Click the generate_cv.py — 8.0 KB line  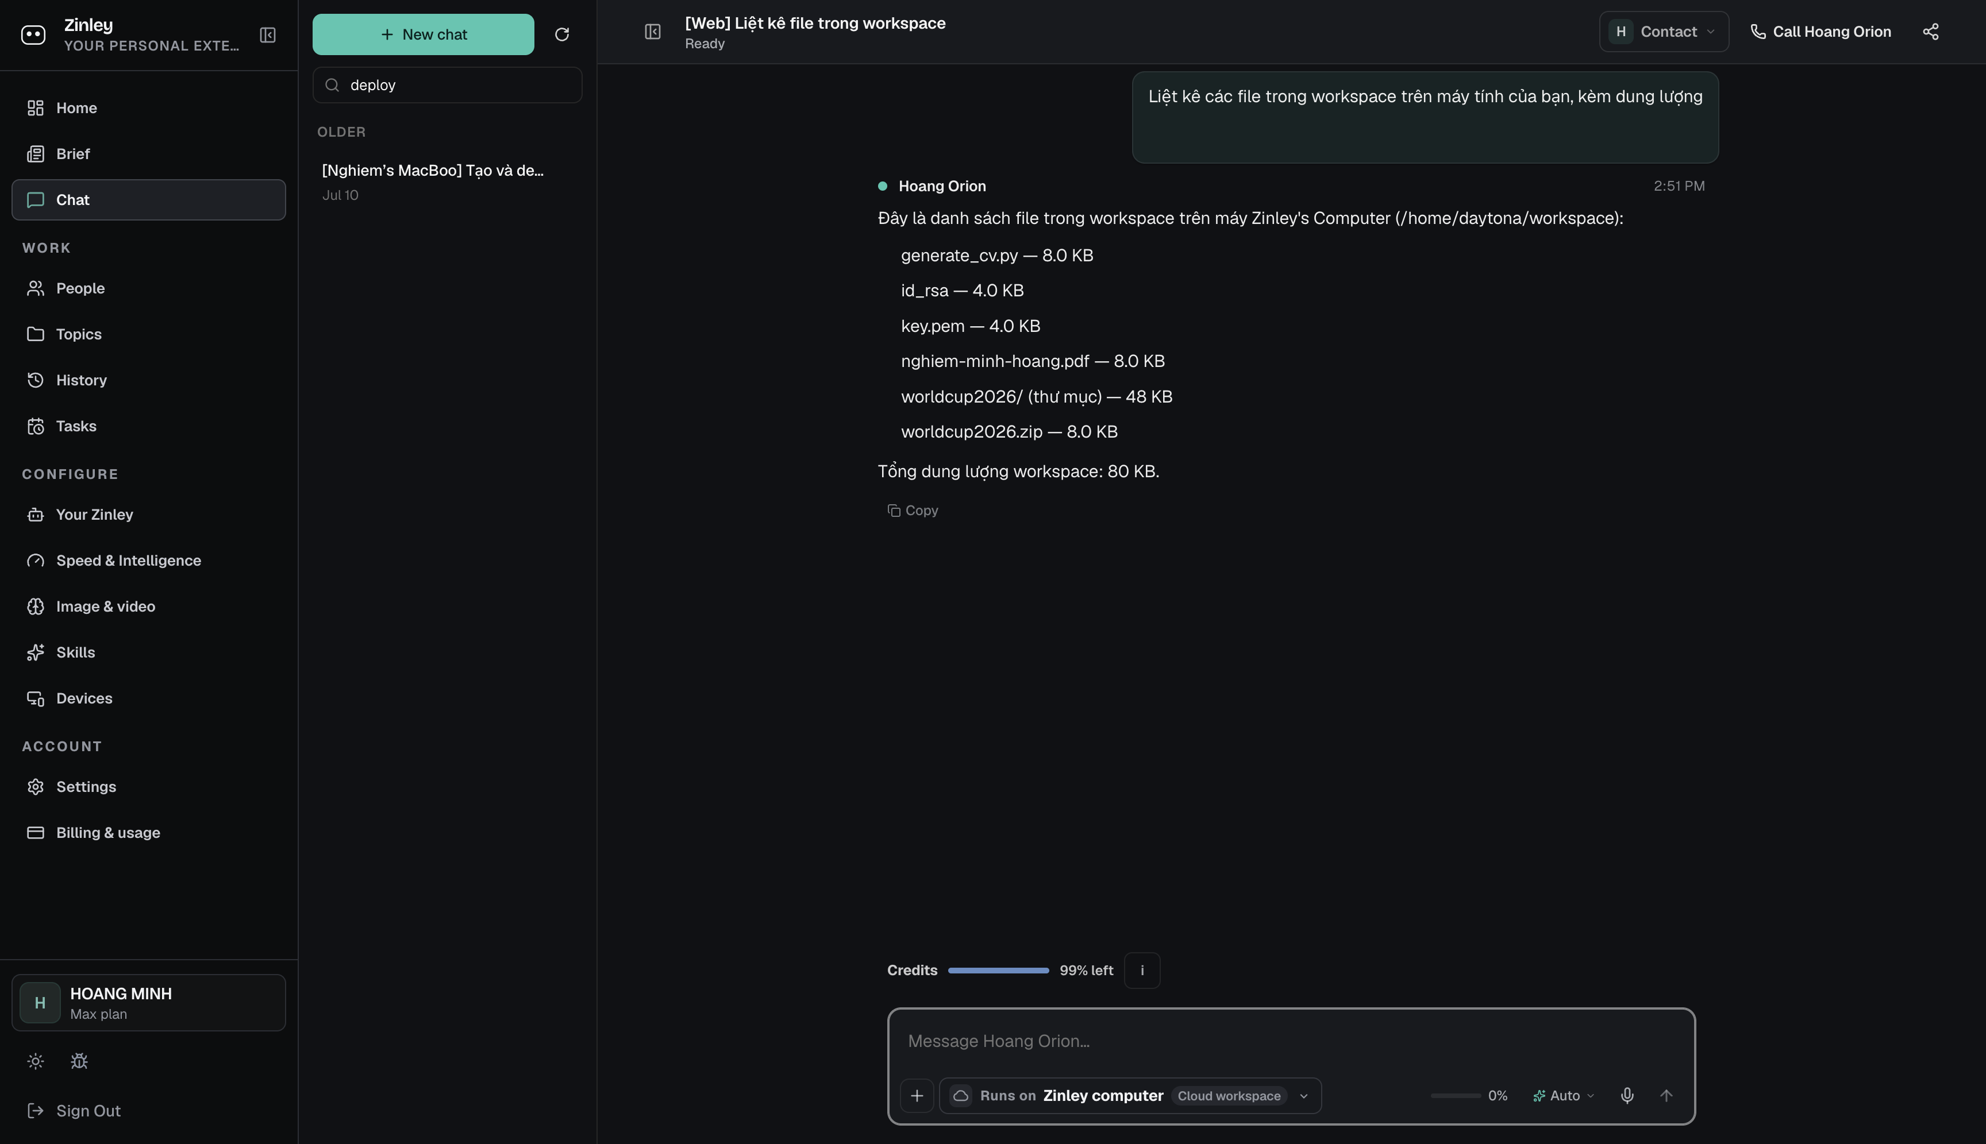click(x=997, y=256)
